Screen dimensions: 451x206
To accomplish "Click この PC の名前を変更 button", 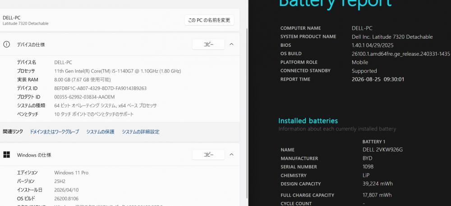I will click(x=209, y=20).
